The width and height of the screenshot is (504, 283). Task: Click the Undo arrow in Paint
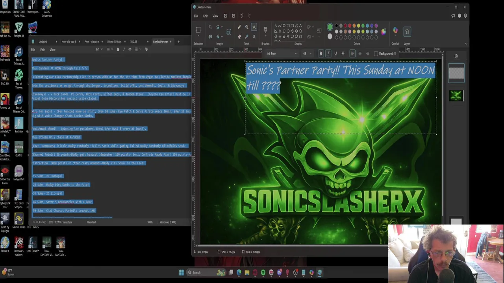point(242,16)
